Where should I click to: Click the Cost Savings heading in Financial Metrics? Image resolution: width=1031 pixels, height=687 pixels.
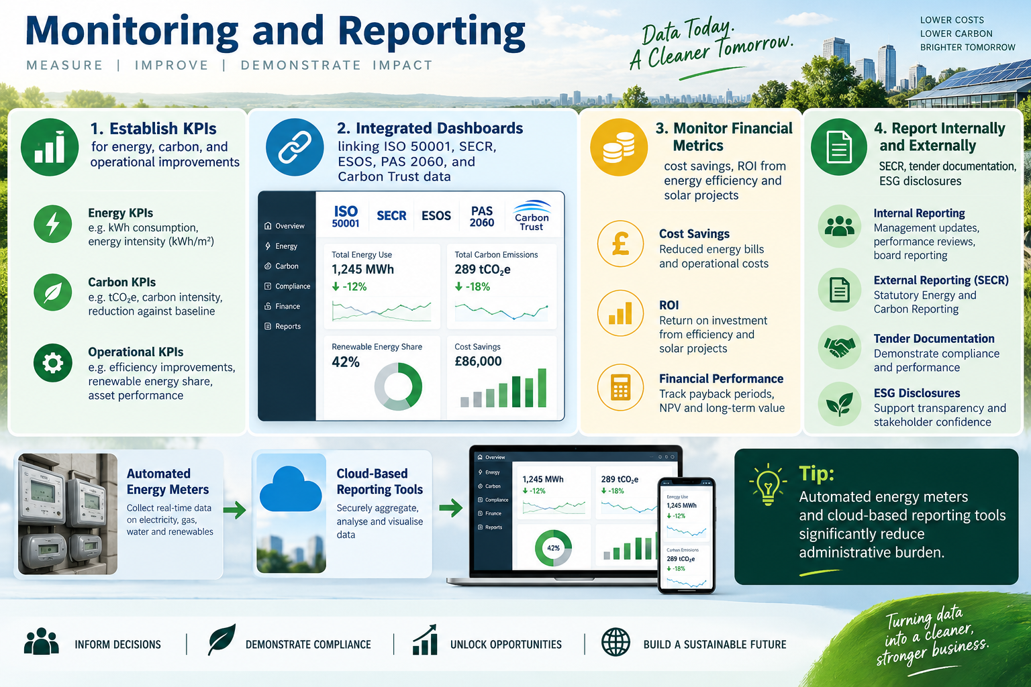(x=694, y=234)
